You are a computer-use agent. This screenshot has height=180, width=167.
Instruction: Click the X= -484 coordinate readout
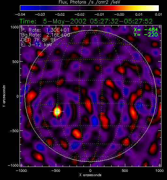coord(146,30)
